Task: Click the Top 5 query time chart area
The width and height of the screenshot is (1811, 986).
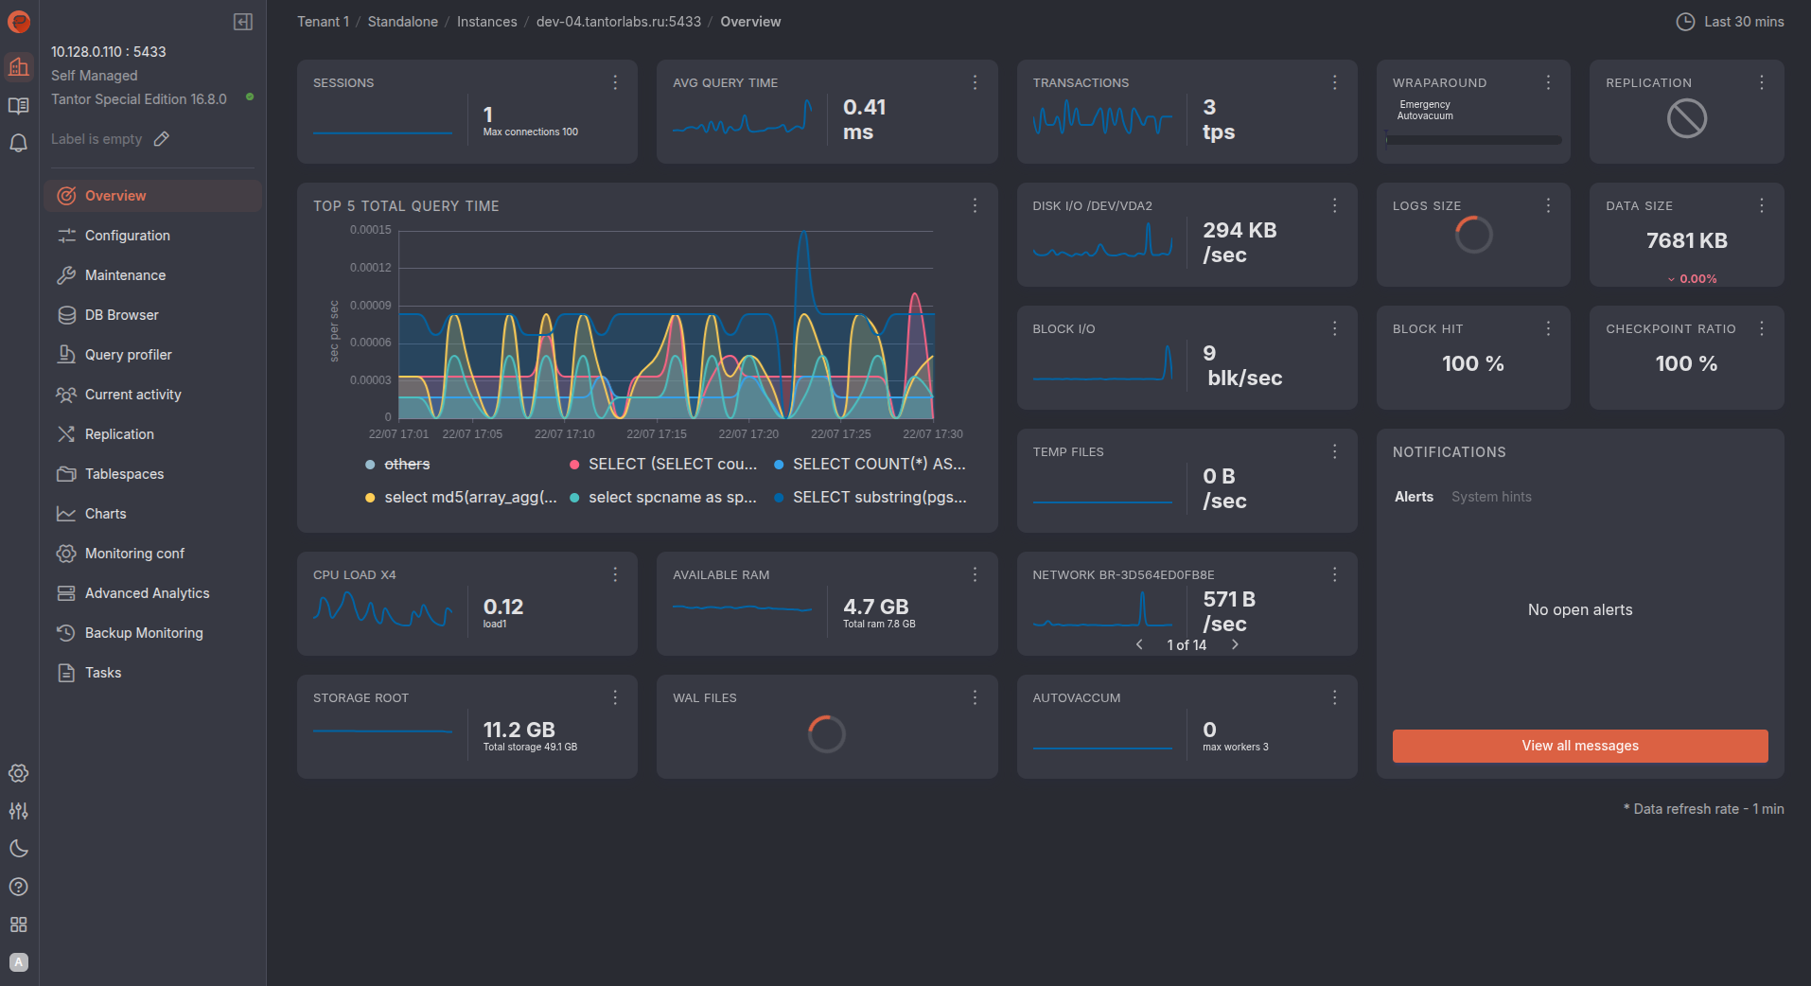Action: click(666, 325)
